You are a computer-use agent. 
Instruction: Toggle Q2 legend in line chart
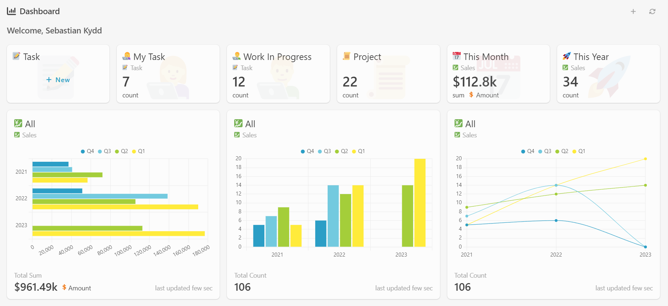562,151
